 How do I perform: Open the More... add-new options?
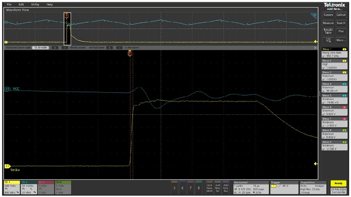[341, 40]
